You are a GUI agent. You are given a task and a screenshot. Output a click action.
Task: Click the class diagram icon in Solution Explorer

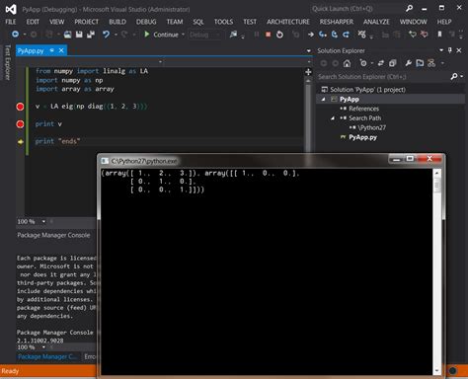point(431,63)
